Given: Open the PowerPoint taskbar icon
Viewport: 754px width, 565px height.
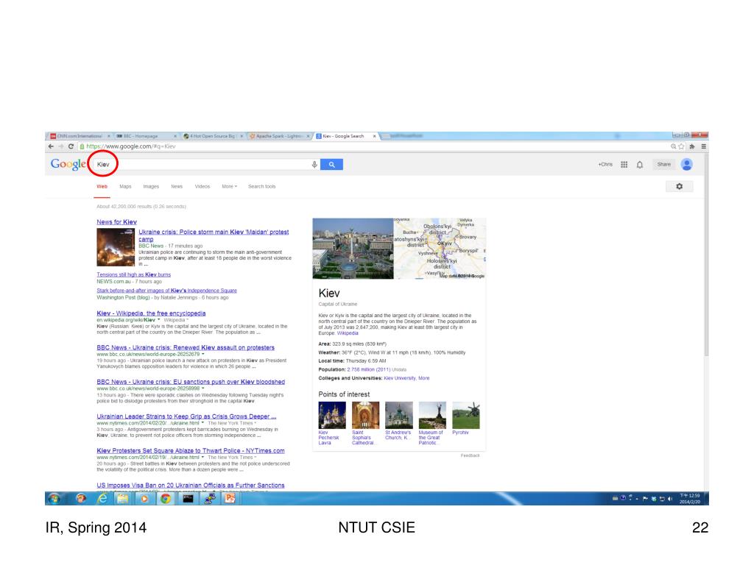Looking at the screenshot, I should click(230, 499).
